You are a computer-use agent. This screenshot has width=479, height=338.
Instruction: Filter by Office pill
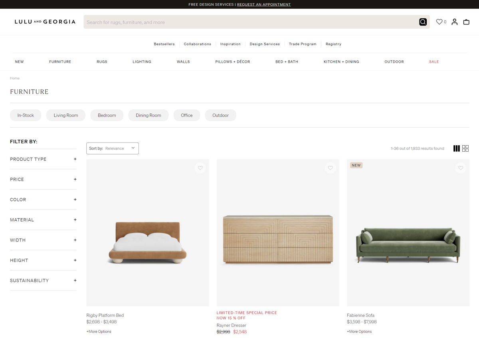[x=187, y=115]
